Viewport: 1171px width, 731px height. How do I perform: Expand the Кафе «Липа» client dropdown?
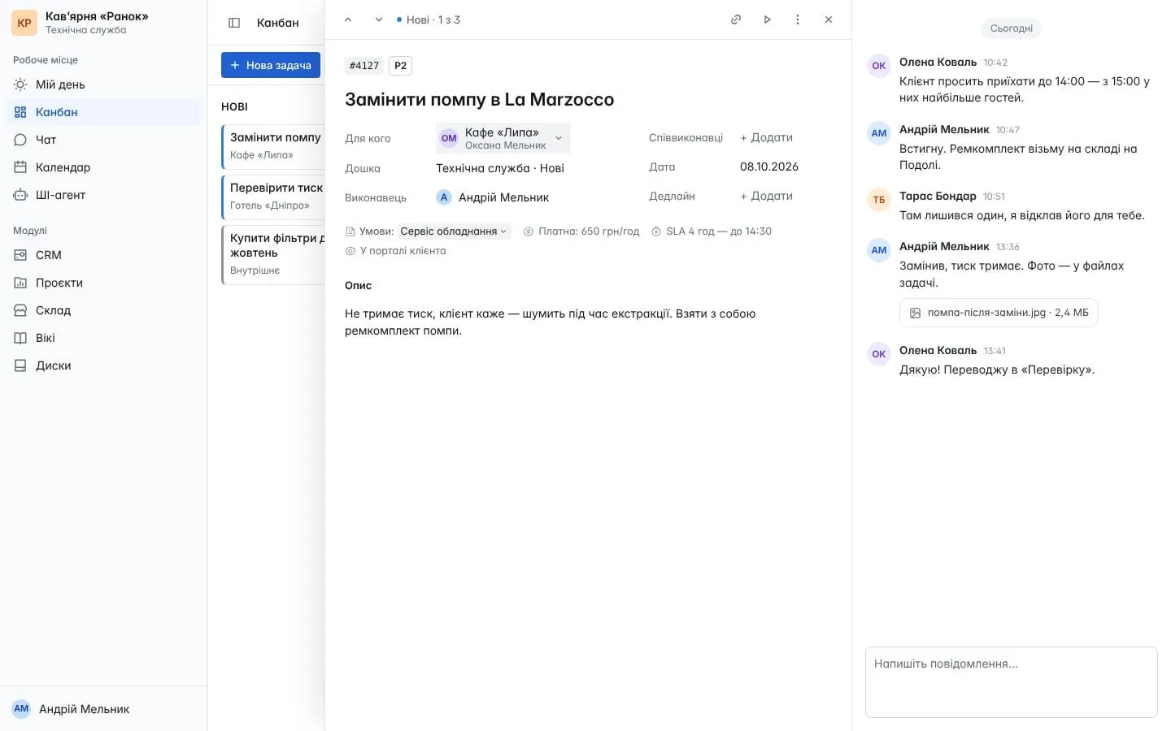(503, 138)
